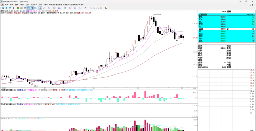Choose the text annotation A tool
The height and width of the screenshot is (131, 256).
[x=85, y=8]
